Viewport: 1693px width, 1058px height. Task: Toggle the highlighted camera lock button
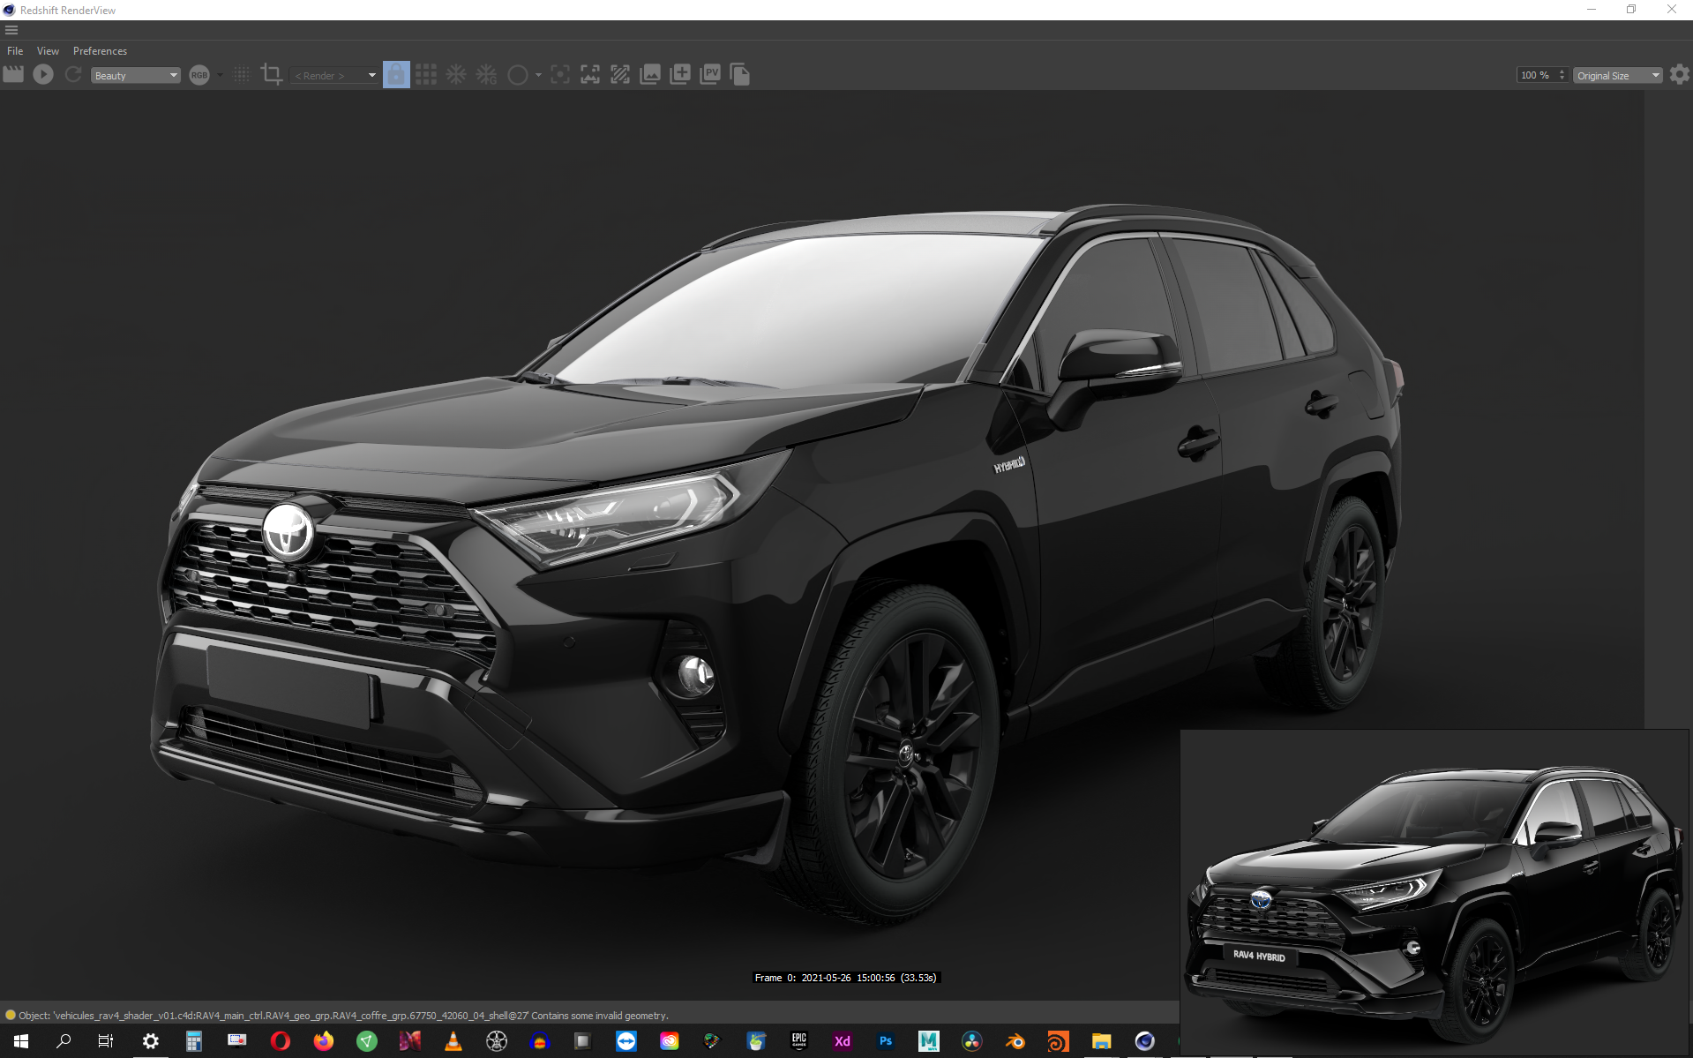click(396, 75)
